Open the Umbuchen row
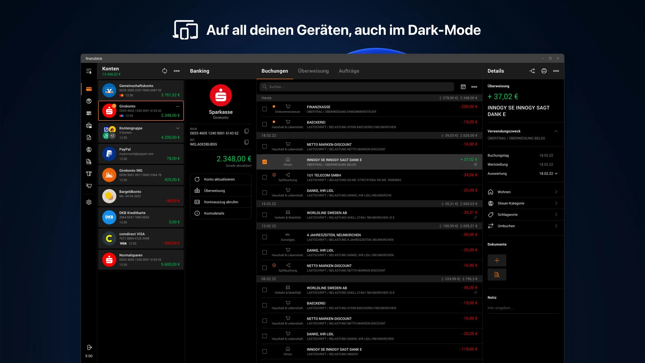The height and width of the screenshot is (363, 645). [523, 226]
